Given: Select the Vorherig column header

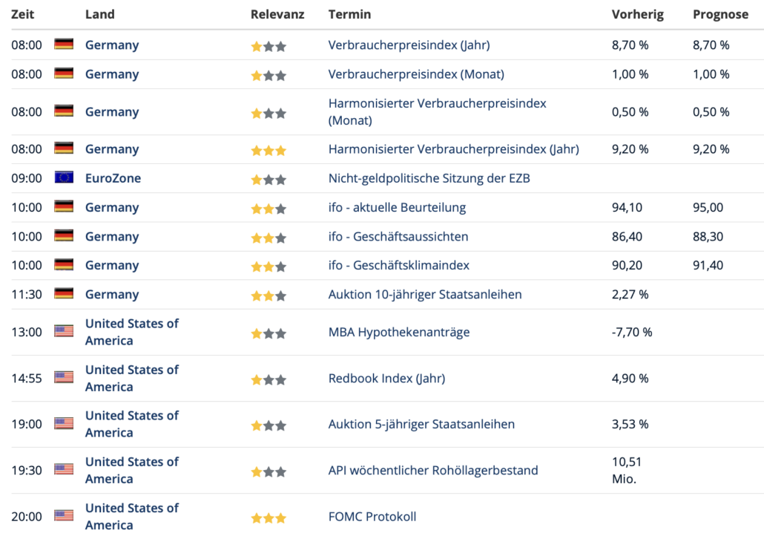Looking at the screenshot, I should (x=637, y=14).
